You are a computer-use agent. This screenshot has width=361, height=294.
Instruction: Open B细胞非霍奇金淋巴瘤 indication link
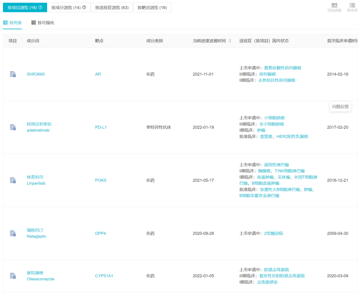pyautogui.click(x=259, y=196)
